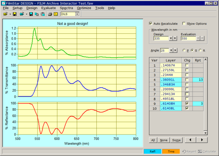Increase Design wavelength with right arrow
The image size is (219, 156).
[175, 38]
